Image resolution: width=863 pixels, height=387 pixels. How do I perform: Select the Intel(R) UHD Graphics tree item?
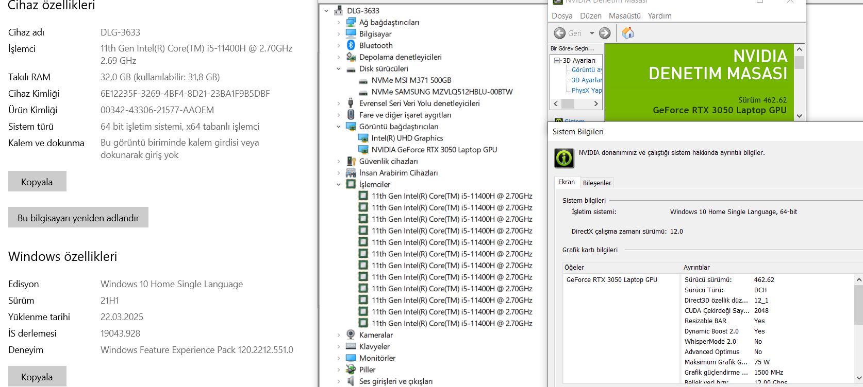click(407, 138)
